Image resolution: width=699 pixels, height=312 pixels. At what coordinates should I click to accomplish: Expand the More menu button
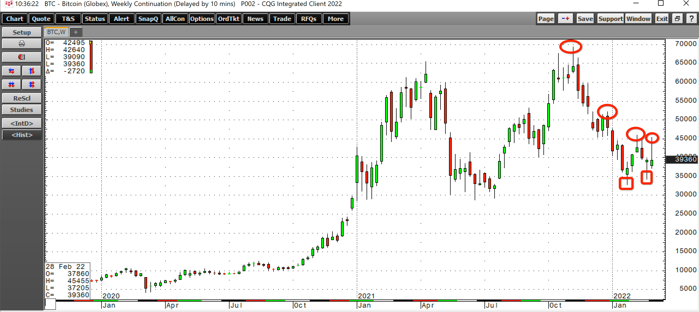(336, 19)
